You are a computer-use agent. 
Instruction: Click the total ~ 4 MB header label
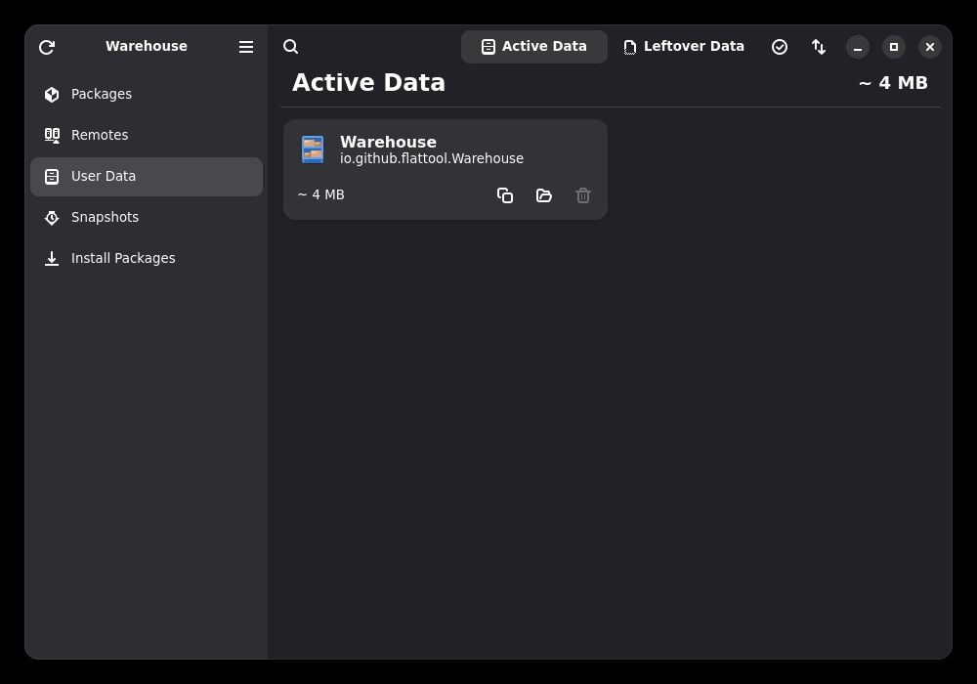(894, 83)
